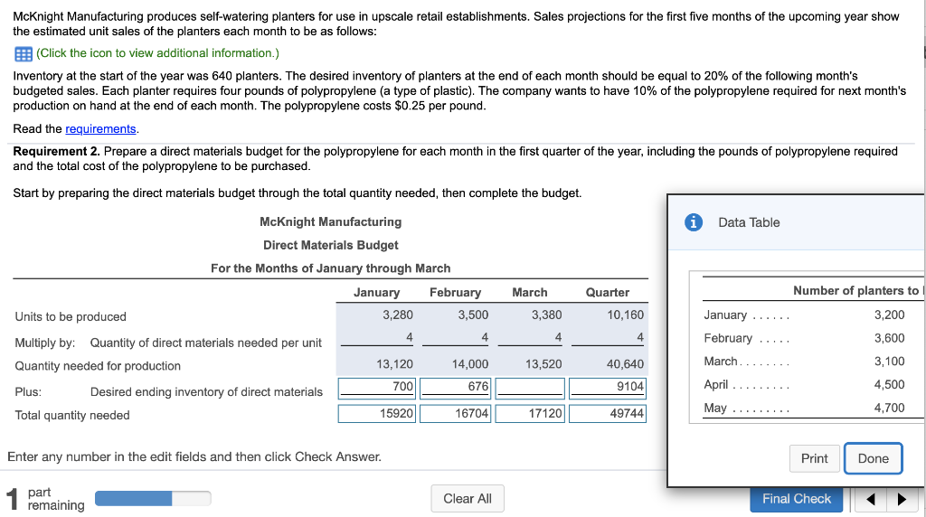Click the May row label in Data Table

pyautogui.click(x=715, y=408)
